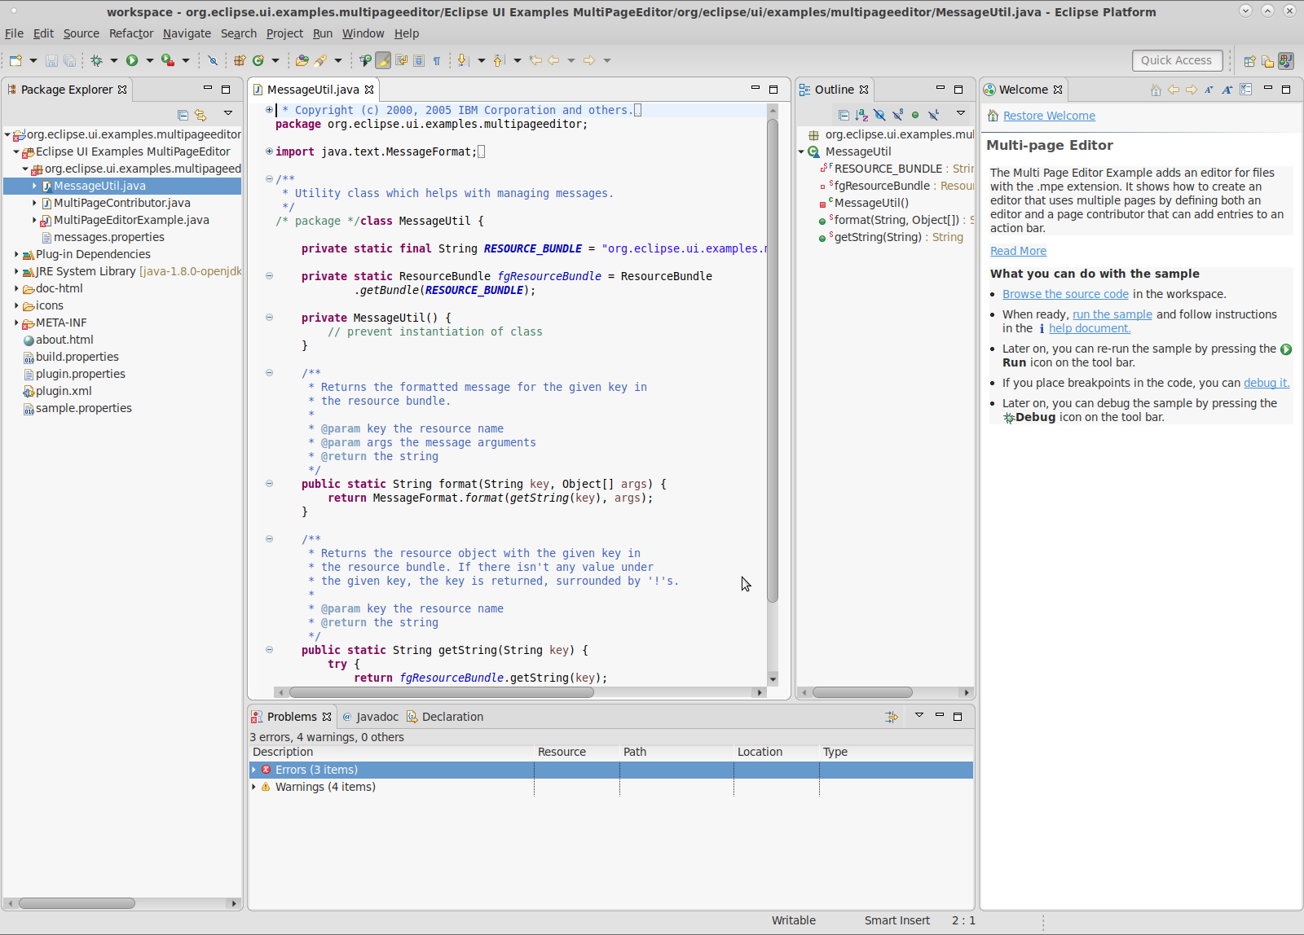Magnify font size in Welcome view
Screen dimensions: 1304x935
[1227, 90]
